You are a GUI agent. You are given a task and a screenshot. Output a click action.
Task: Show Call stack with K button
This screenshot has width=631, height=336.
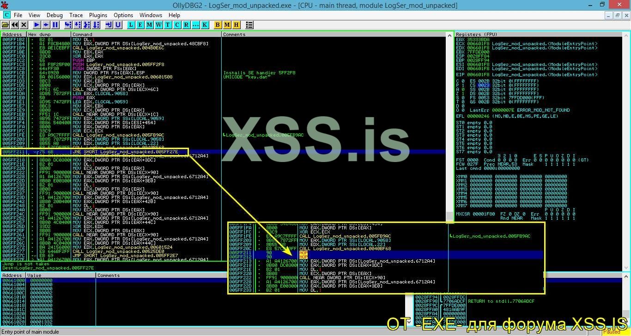click(205, 25)
